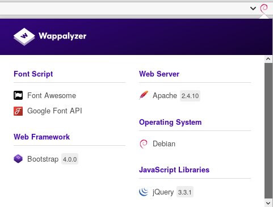Click the vertical scrollbar thumb

click(268, 131)
